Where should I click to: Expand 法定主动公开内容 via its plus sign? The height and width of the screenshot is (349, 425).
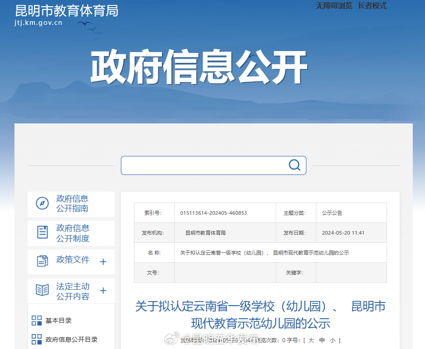(103, 291)
